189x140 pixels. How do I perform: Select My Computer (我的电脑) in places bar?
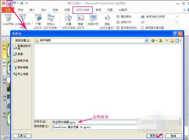21,67
